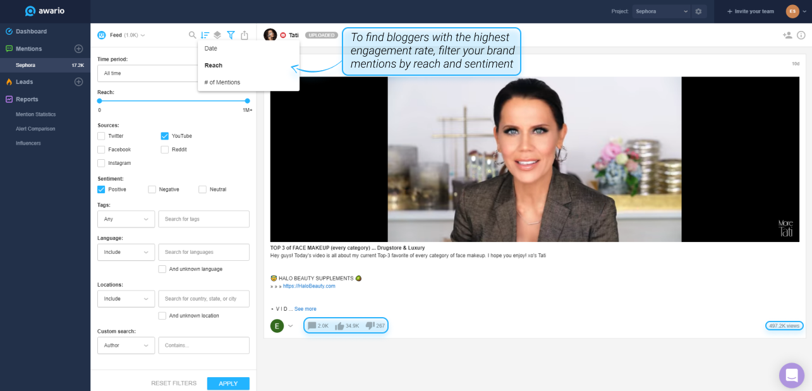Click the thumbs-down dislikes icon

click(370, 326)
